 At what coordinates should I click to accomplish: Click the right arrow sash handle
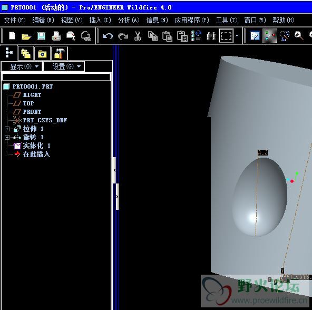[118, 197]
